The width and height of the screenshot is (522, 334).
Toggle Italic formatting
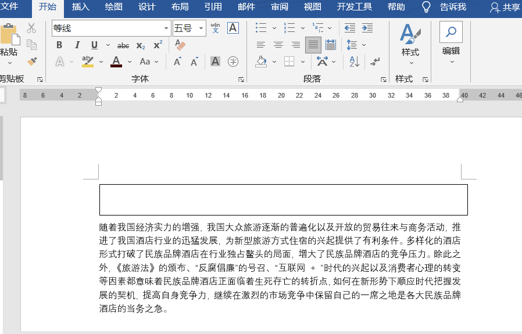pos(76,45)
